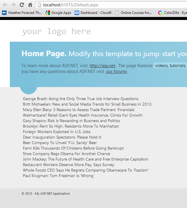Go to the browser Home icon
This screenshot has height=208, width=187.
[30, 5]
